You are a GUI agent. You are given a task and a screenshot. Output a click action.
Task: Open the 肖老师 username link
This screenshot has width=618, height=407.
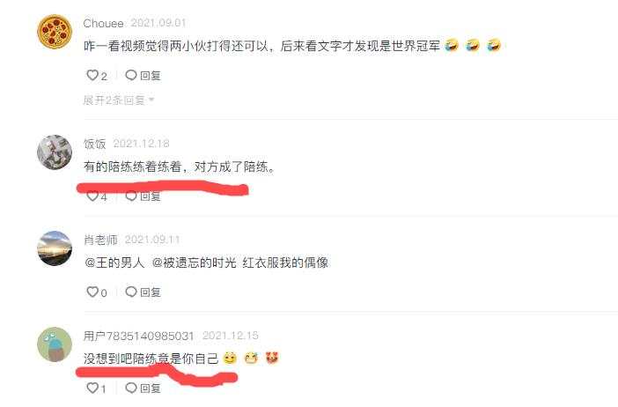click(100, 240)
